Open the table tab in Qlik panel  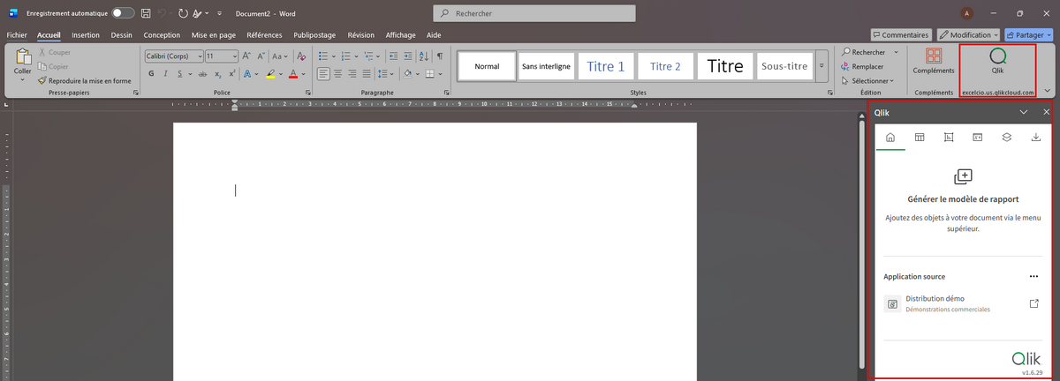pyautogui.click(x=920, y=137)
